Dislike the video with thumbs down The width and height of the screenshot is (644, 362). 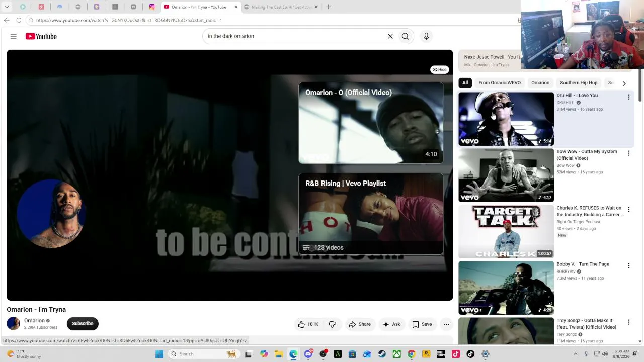tap(332, 324)
